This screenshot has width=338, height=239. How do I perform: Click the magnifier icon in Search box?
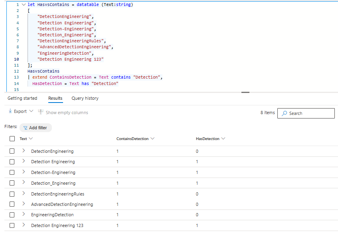284,113
